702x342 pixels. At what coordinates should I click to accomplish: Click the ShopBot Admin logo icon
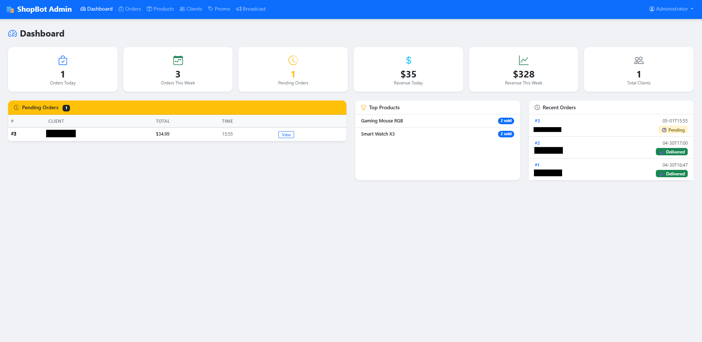coord(10,9)
